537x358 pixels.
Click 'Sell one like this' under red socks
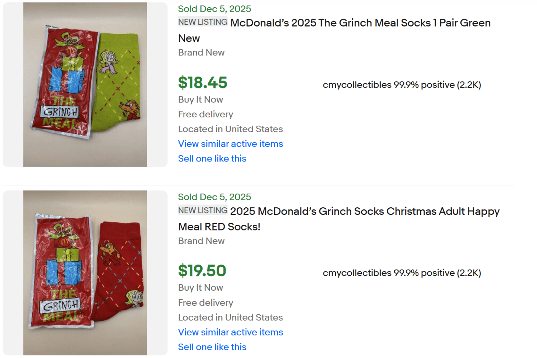[212, 347]
